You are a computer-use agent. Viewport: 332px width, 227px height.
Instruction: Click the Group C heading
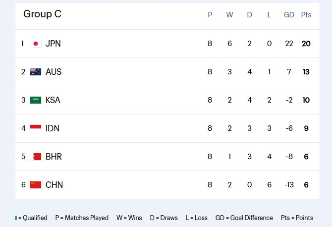(42, 14)
